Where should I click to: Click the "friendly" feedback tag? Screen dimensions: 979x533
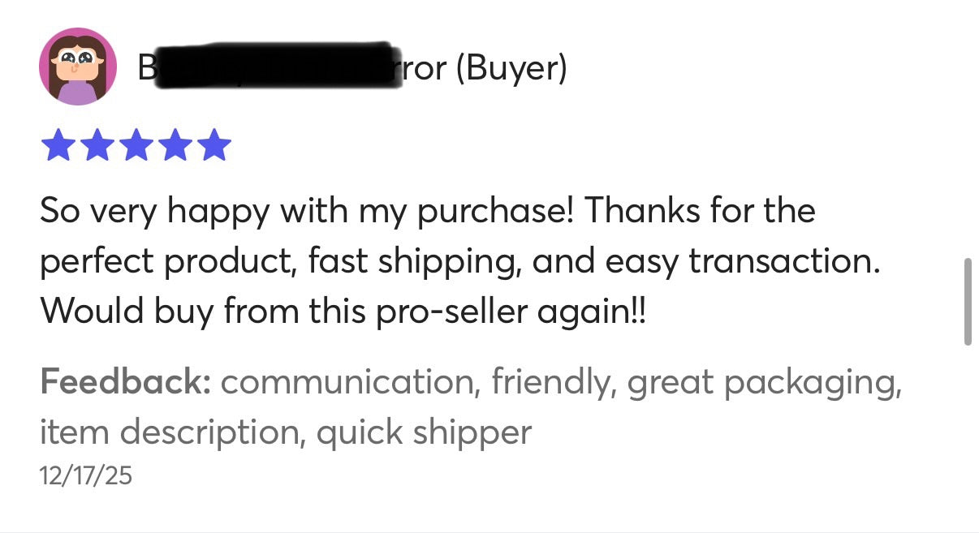click(x=550, y=381)
